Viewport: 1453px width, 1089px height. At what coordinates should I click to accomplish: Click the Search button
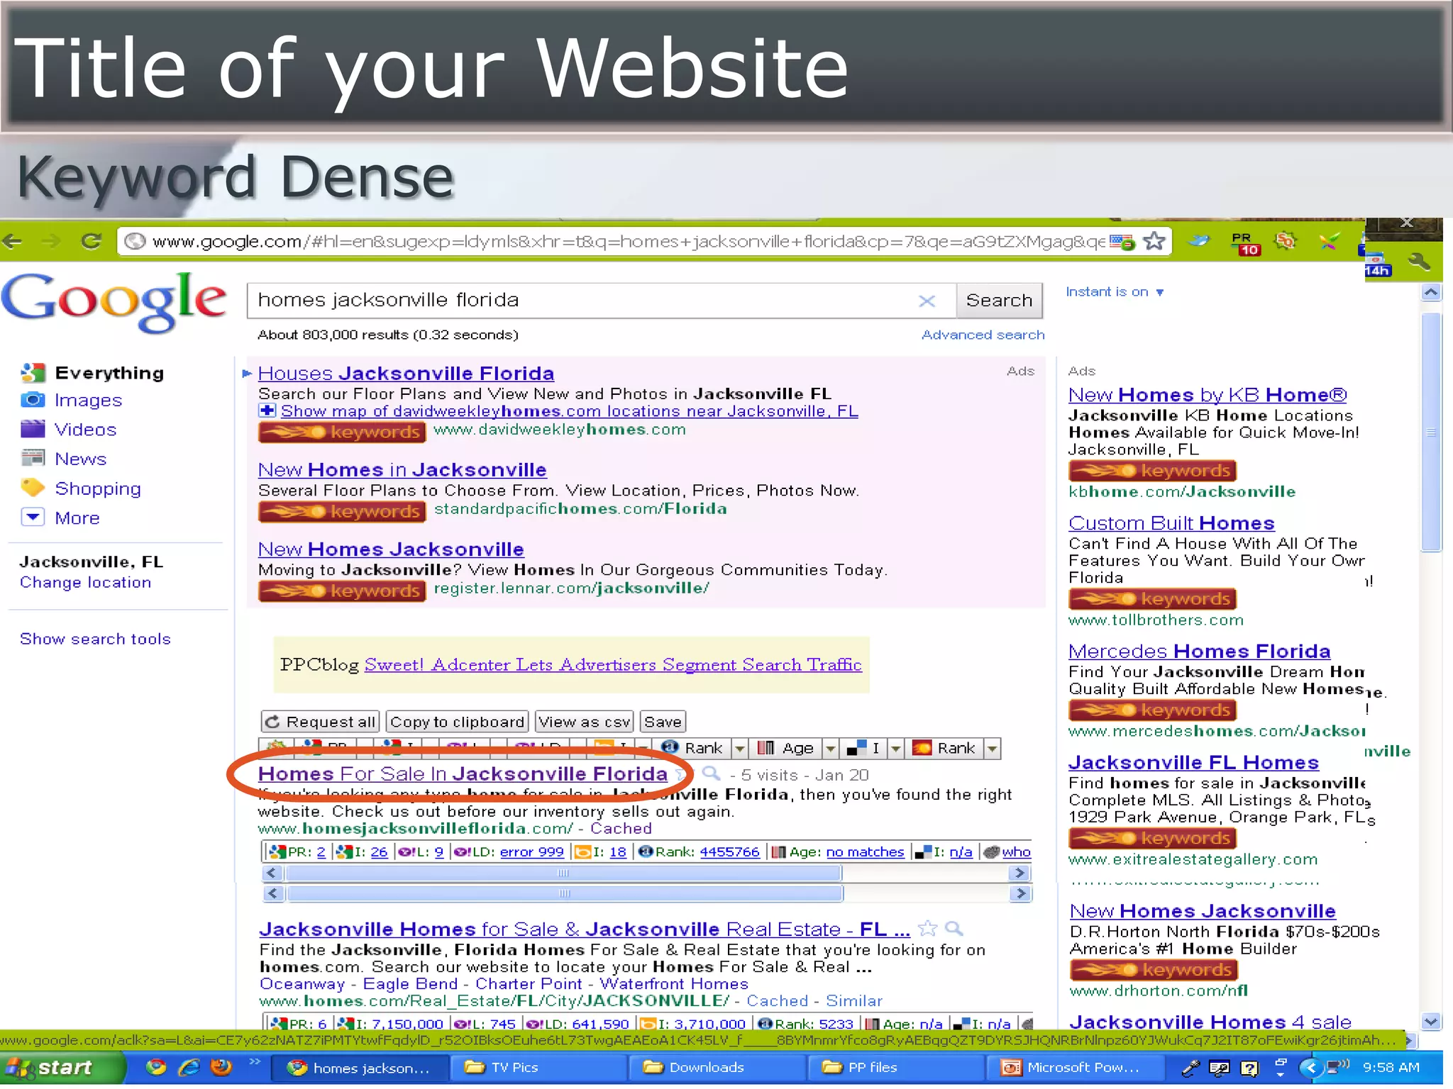[x=999, y=301]
